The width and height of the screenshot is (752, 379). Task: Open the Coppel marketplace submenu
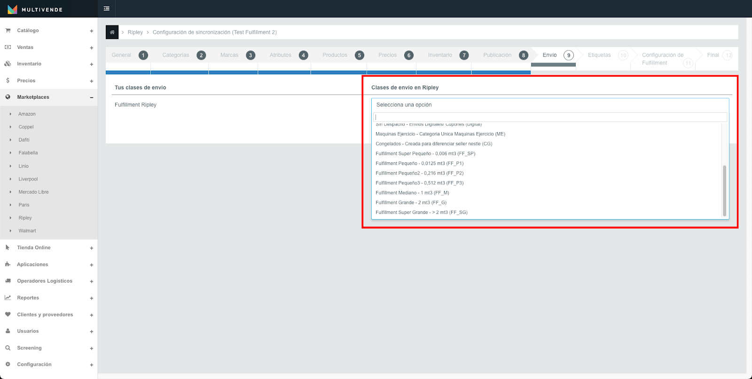[x=26, y=127]
